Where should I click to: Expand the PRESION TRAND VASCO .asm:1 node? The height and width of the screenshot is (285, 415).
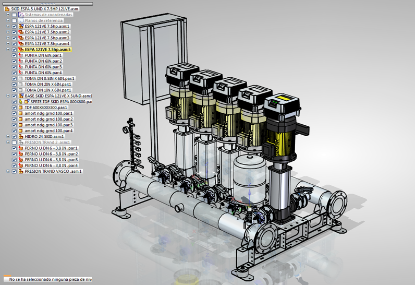8,171
